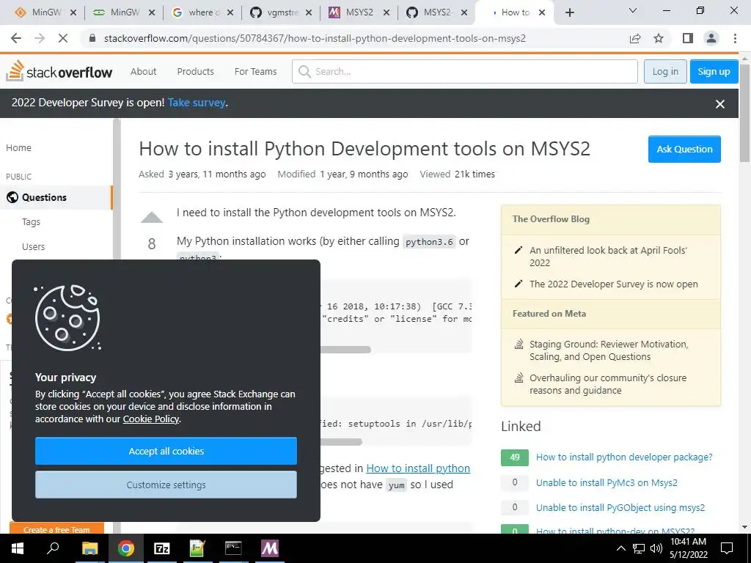The width and height of the screenshot is (751, 563).
Task: Open the green notepad app on taskbar
Action: [197, 548]
